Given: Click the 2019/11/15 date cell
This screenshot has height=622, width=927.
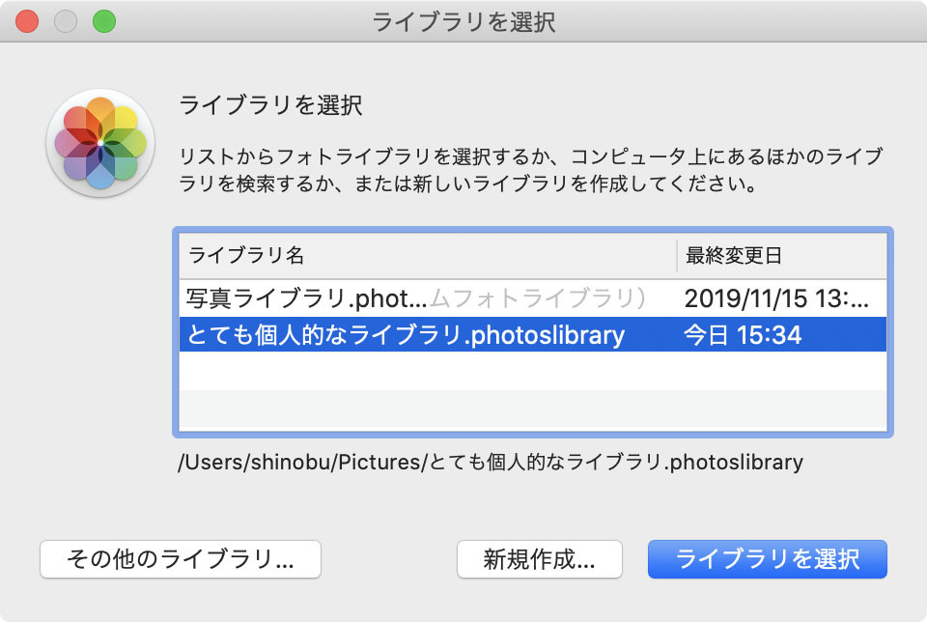Looking at the screenshot, I should point(776,298).
